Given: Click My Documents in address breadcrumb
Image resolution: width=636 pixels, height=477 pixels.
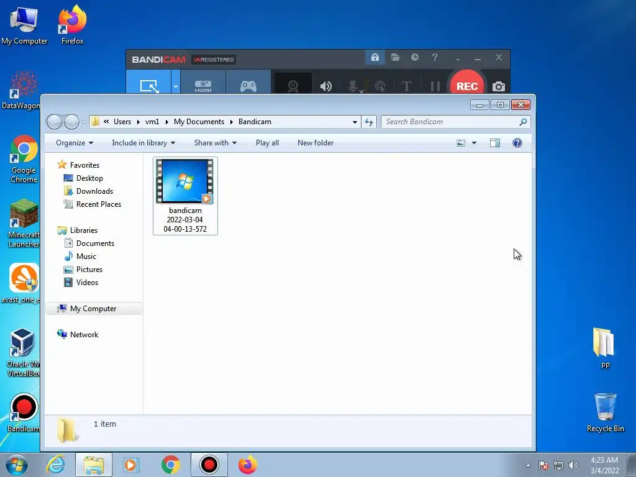Looking at the screenshot, I should tap(199, 122).
